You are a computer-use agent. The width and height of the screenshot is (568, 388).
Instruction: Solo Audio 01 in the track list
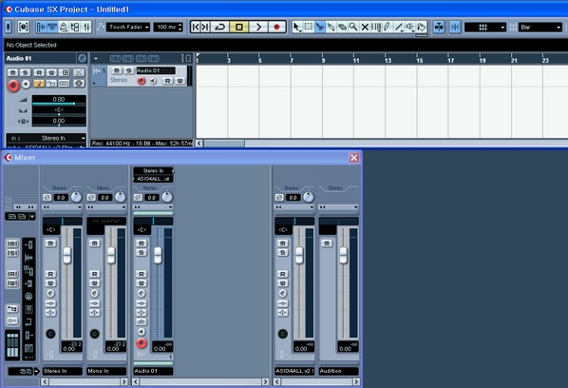[128, 70]
